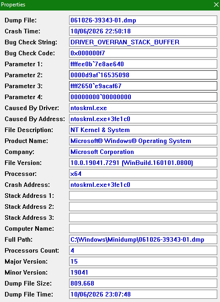This screenshot has width=220, height=302.
Task: Click the "Caused By Address:" label
Action: tap(35, 119)
